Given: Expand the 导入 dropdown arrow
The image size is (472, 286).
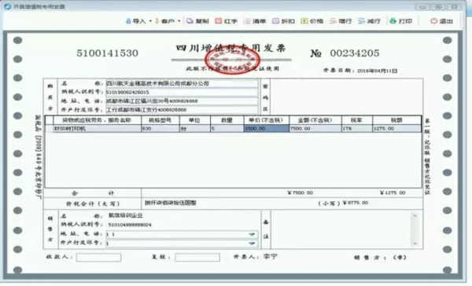Looking at the screenshot, I should tap(150, 21).
